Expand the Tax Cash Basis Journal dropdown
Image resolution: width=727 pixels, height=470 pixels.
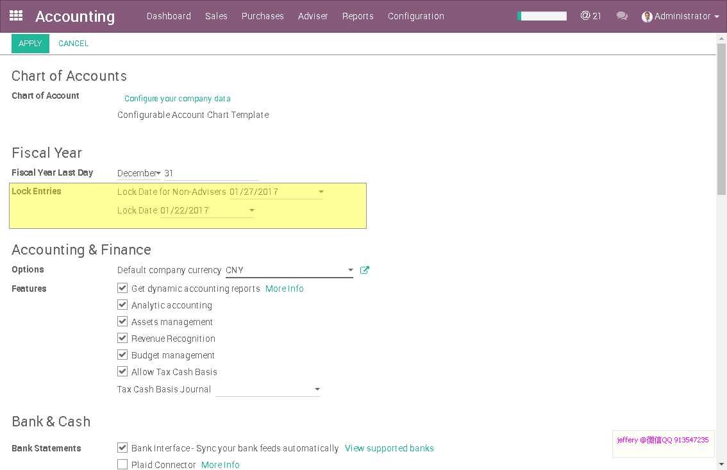click(x=317, y=389)
